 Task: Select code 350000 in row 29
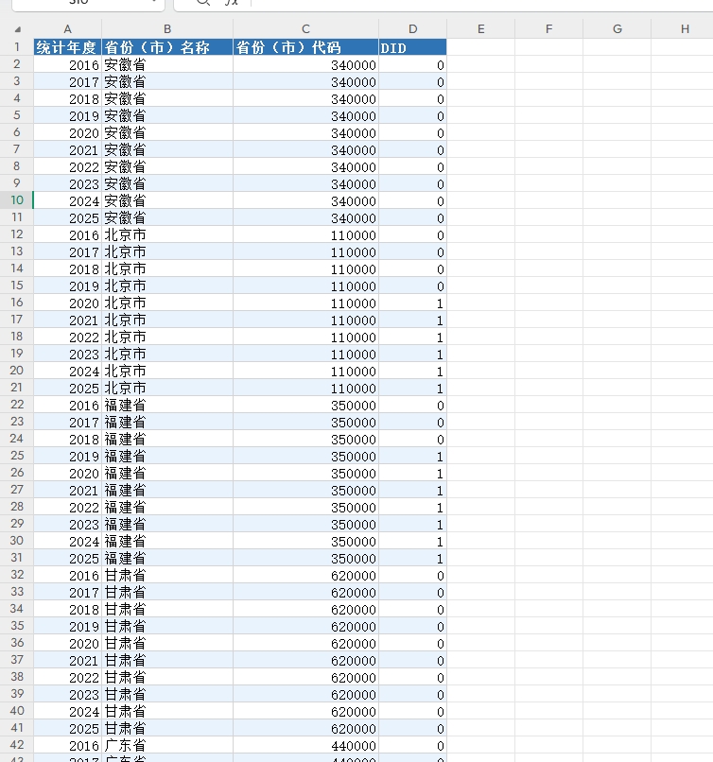coord(305,524)
